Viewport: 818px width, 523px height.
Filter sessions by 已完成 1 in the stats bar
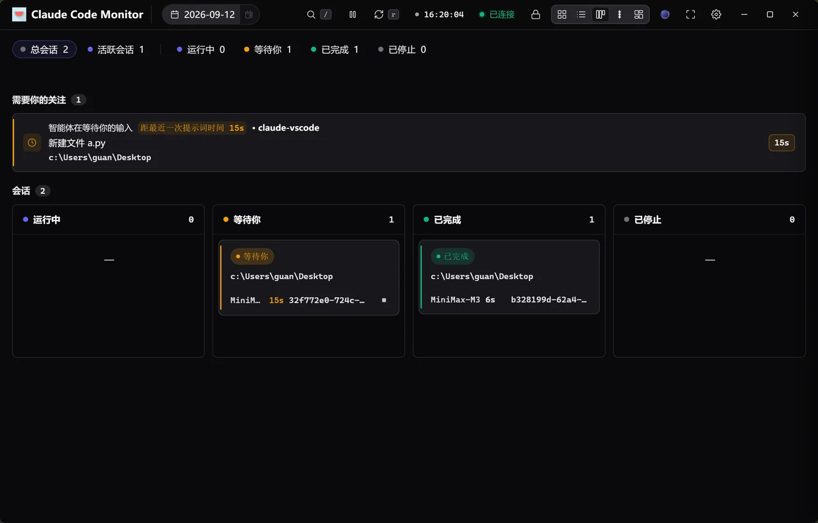coord(335,50)
